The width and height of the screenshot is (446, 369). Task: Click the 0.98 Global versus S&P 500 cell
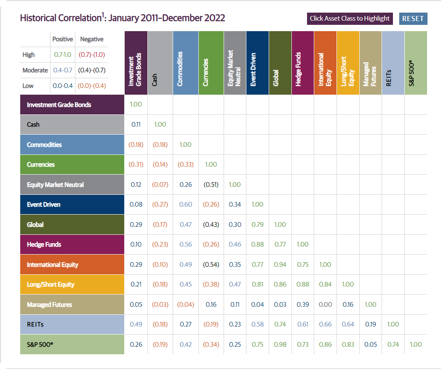(x=280, y=345)
